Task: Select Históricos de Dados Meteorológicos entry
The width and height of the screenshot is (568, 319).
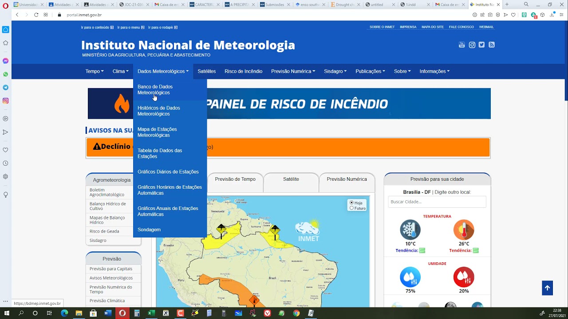Action: pos(170,111)
